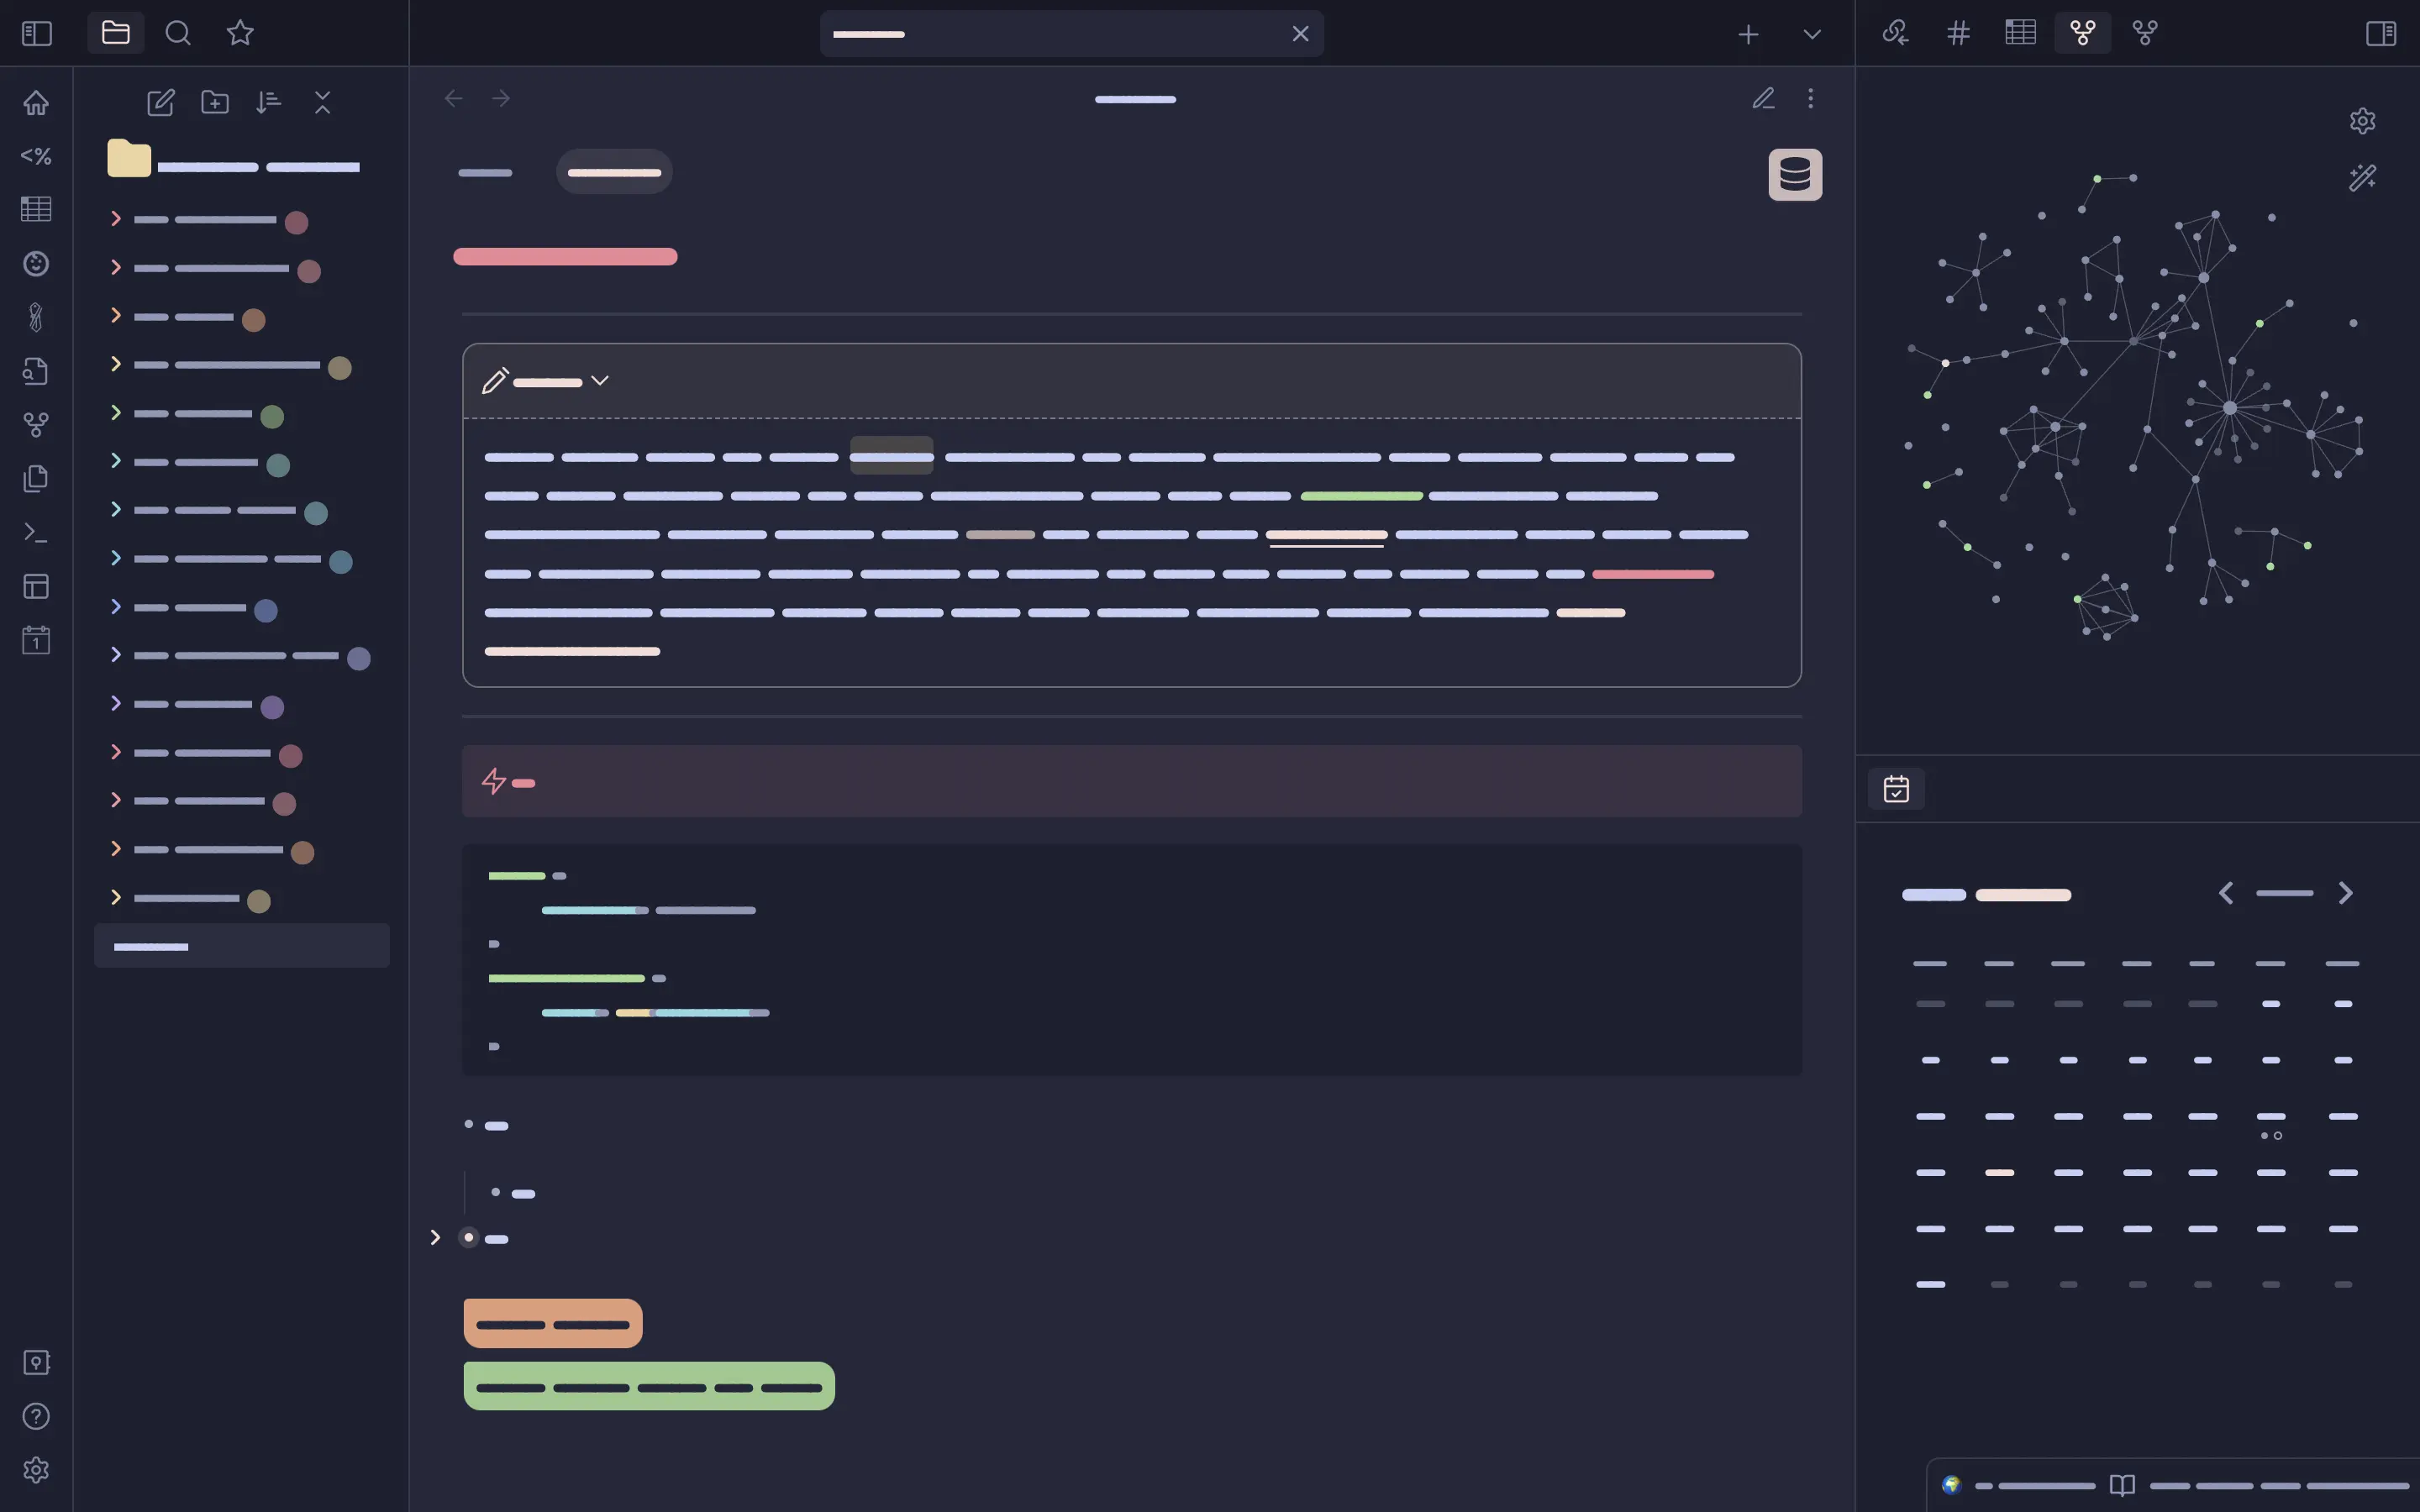Screen dimensions: 2420x1512
Task: Open the search magnifier tab
Action: (x=178, y=33)
